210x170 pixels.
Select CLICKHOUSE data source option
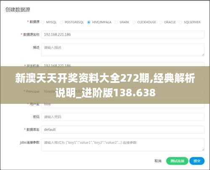[x=134, y=22]
